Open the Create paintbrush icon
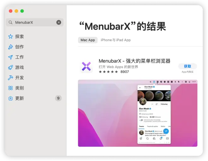 pyautogui.click(x=10, y=47)
